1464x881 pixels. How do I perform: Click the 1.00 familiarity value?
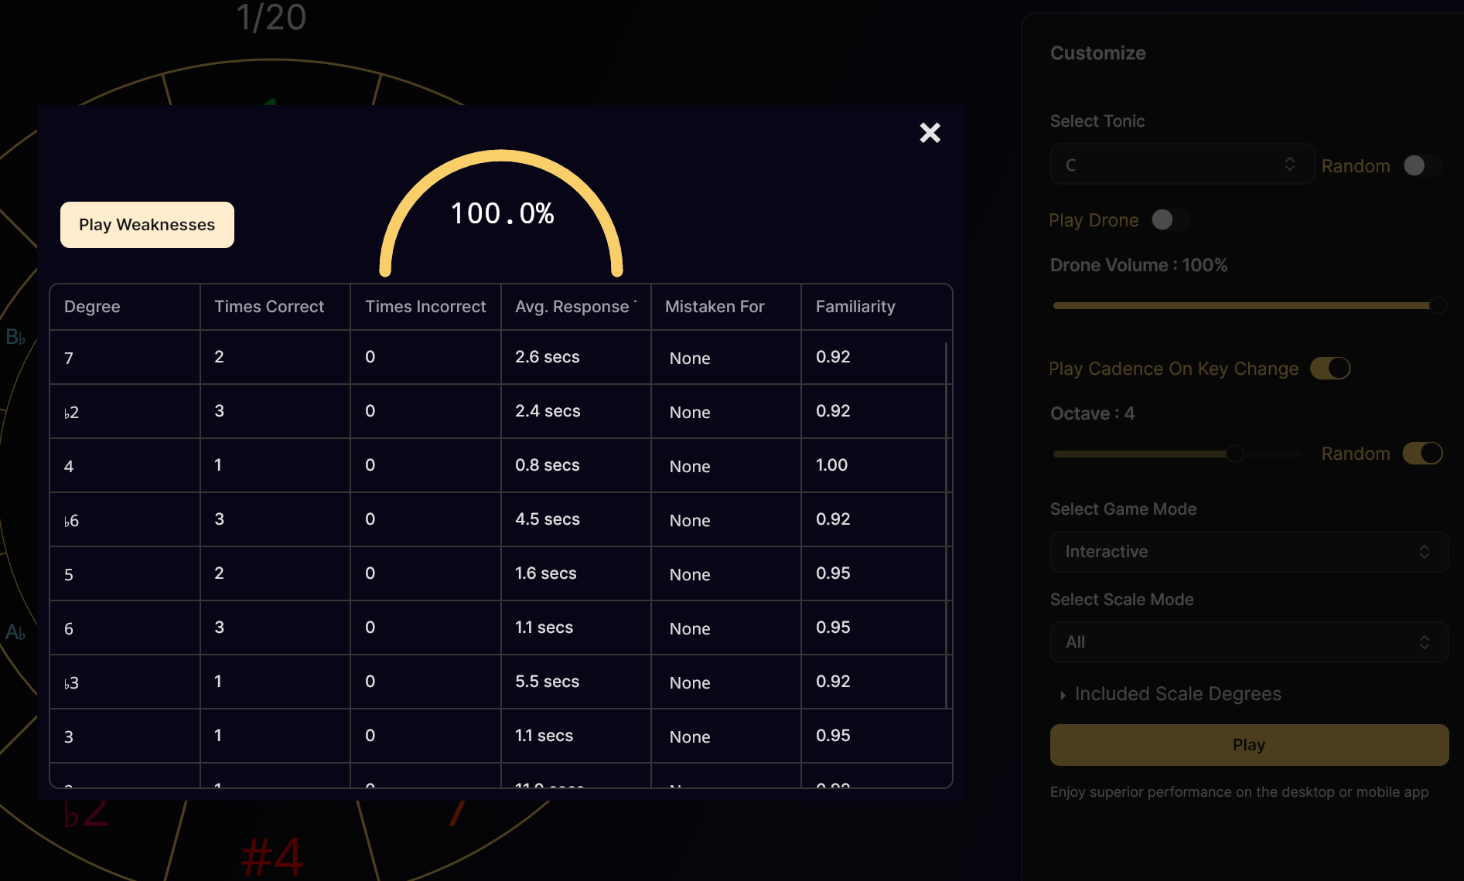point(832,465)
